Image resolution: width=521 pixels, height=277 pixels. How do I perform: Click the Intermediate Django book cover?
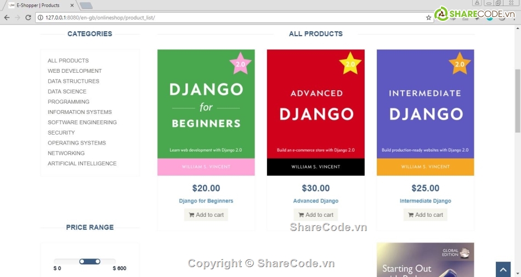point(426,112)
